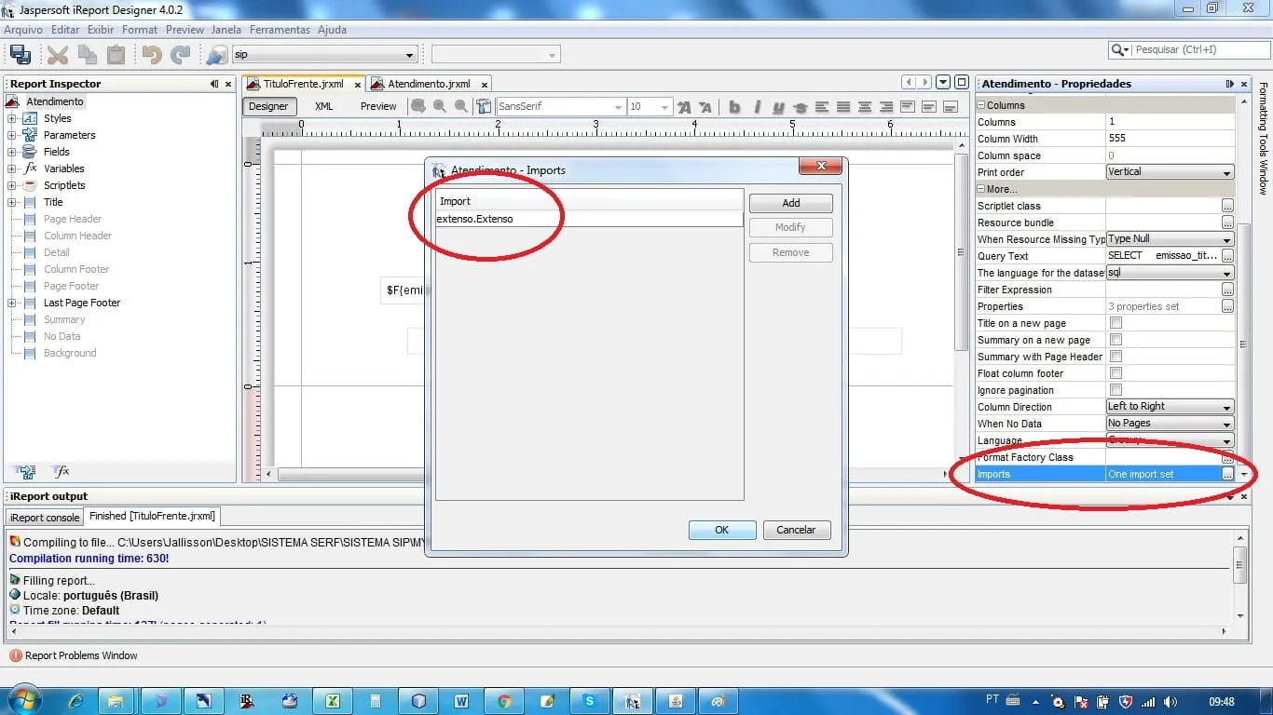Expand the Parameters tree node
The image size is (1273, 715).
click(12, 135)
